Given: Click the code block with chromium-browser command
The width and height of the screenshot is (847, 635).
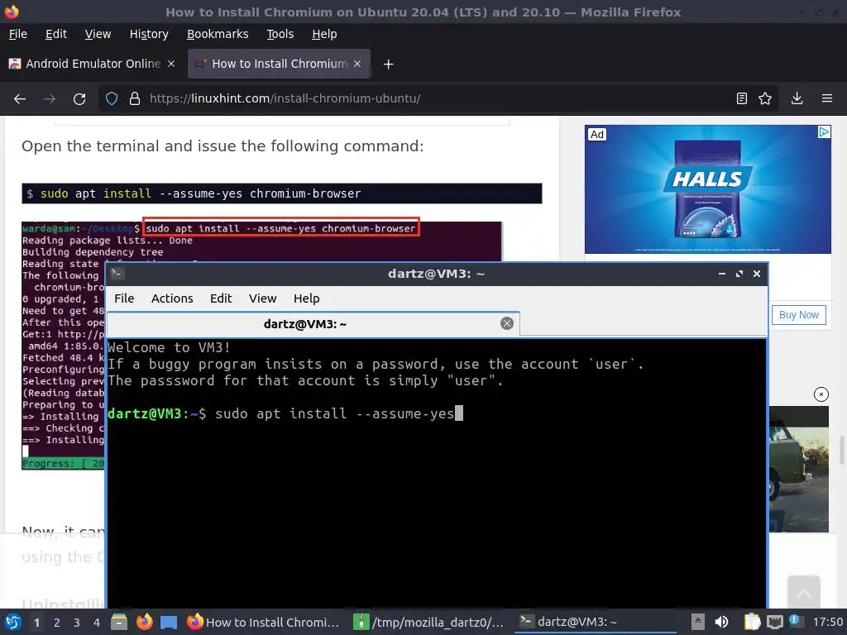Looking at the screenshot, I should click(281, 193).
